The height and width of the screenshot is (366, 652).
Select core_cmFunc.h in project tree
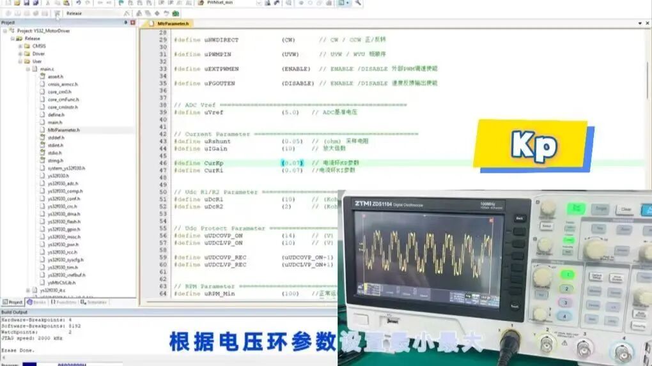(63, 100)
